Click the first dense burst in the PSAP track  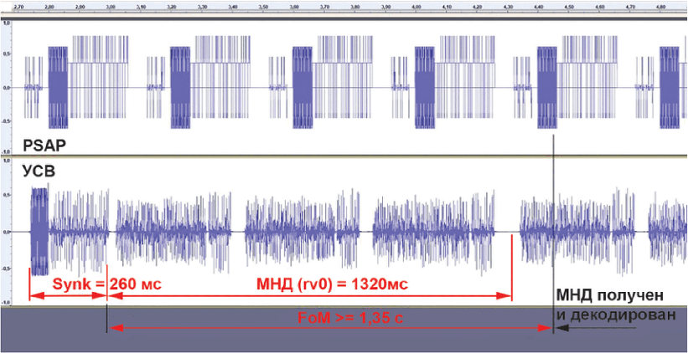(57, 87)
